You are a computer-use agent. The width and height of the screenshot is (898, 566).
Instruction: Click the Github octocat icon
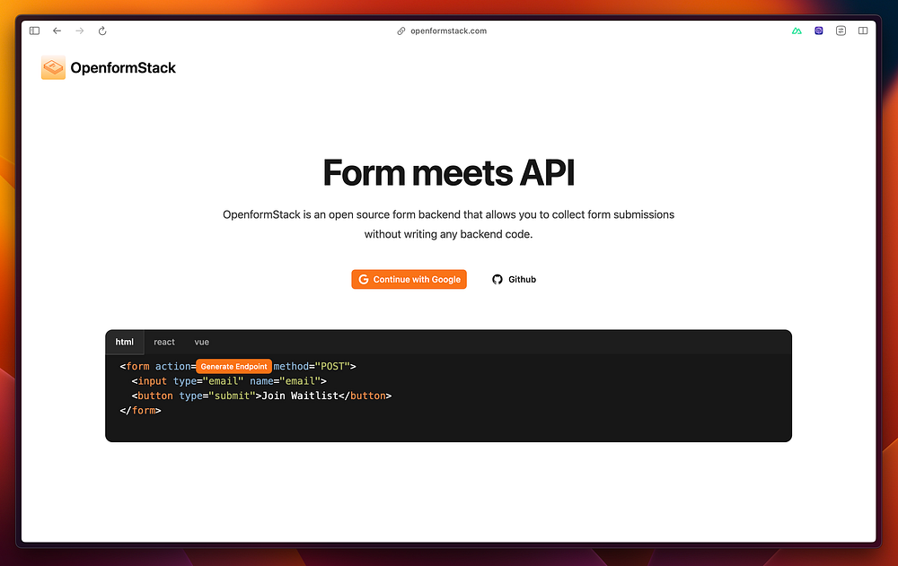pyautogui.click(x=497, y=279)
